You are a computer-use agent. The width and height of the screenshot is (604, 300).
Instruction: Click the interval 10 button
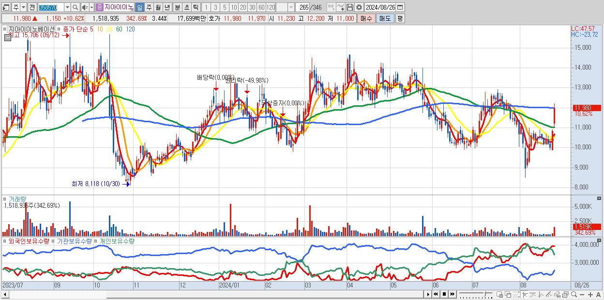pos(234,7)
